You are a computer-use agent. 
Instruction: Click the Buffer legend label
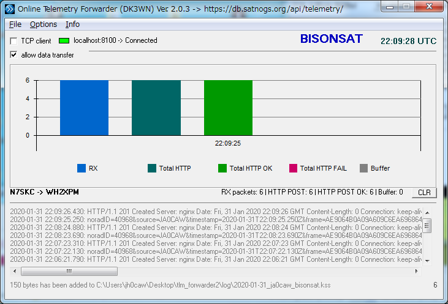pyautogui.click(x=380, y=168)
